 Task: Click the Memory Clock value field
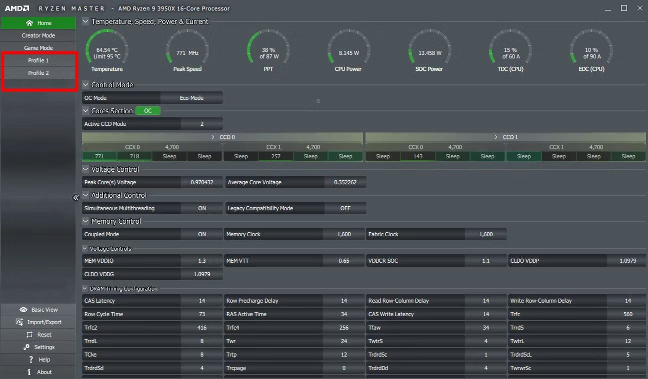point(344,234)
